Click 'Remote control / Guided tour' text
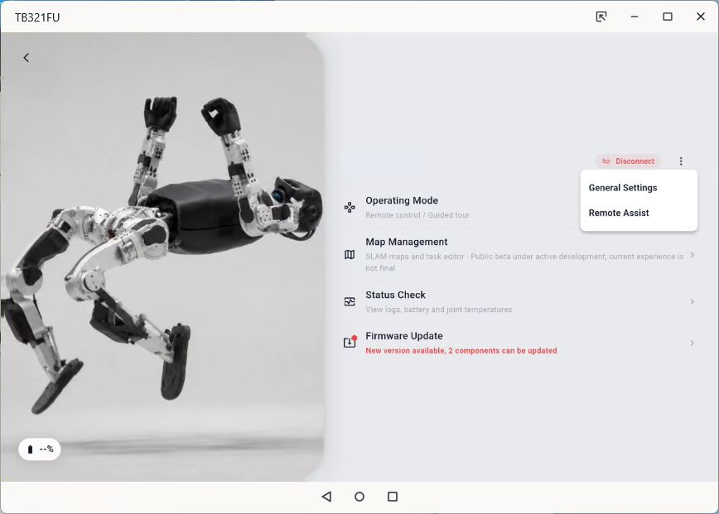The image size is (719, 514). tap(417, 215)
